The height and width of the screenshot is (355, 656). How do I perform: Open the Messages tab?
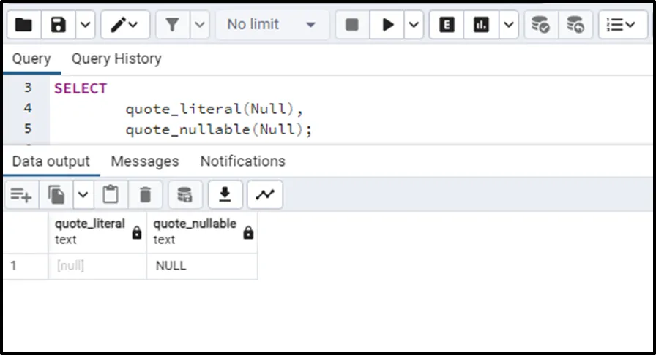(x=144, y=161)
